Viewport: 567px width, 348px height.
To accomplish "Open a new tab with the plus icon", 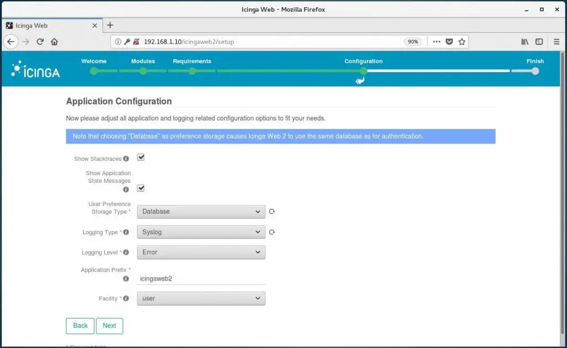I will [x=110, y=25].
